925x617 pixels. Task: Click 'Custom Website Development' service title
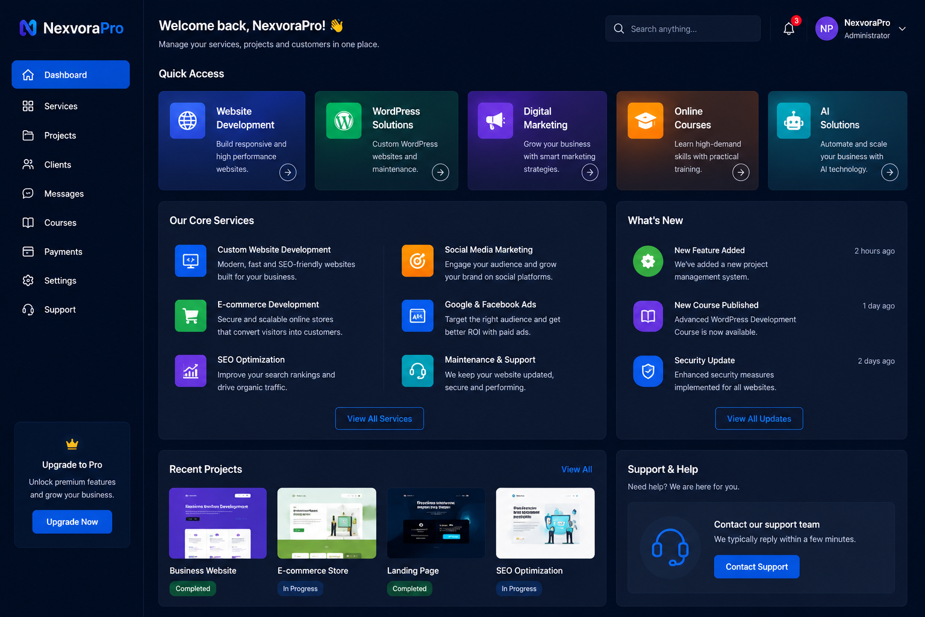[274, 249]
